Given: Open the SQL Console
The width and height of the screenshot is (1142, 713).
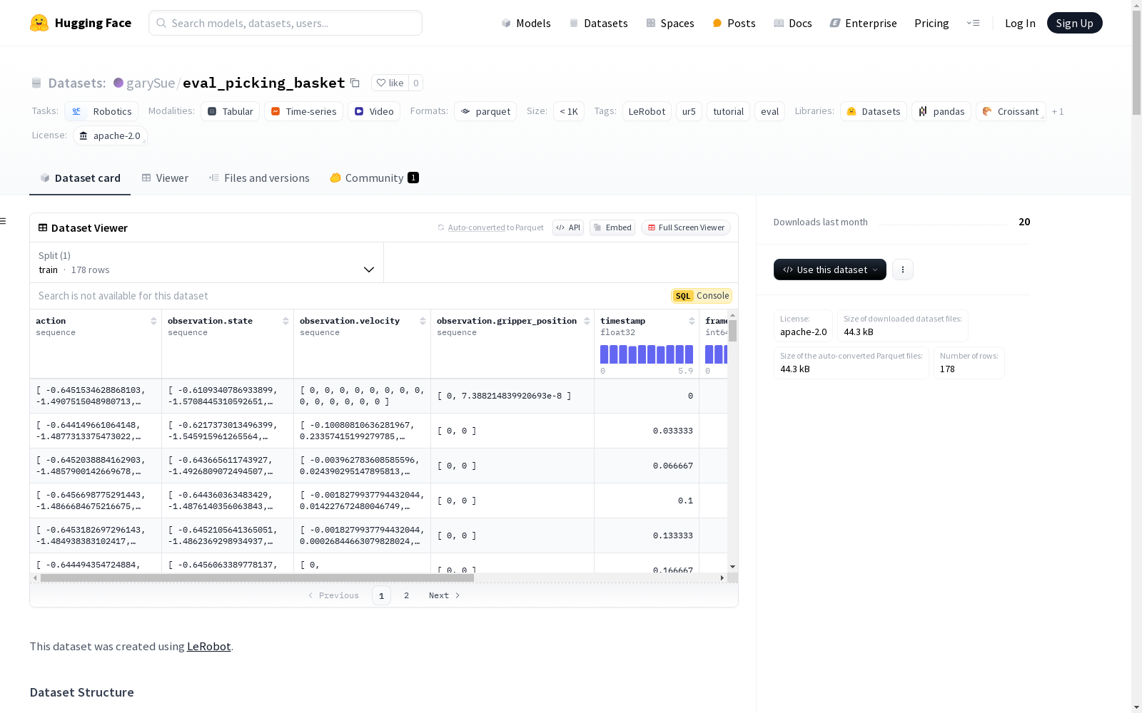Looking at the screenshot, I should [702, 296].
